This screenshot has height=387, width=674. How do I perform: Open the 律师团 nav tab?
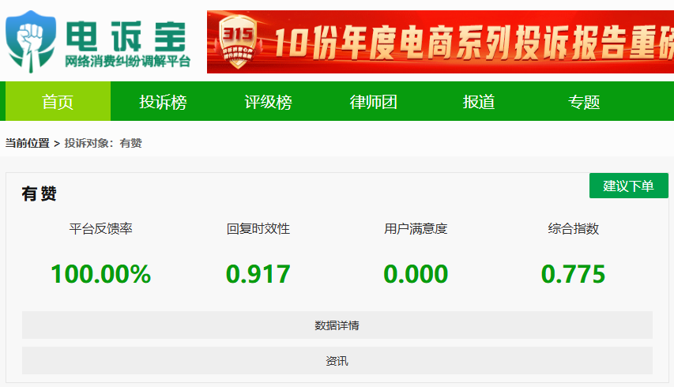374,101
